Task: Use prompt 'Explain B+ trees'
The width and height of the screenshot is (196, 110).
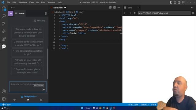Action: [x=28, y=71]
